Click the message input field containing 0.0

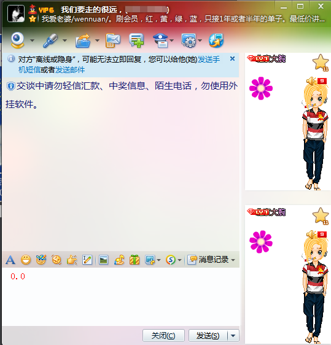coord(120,297)
